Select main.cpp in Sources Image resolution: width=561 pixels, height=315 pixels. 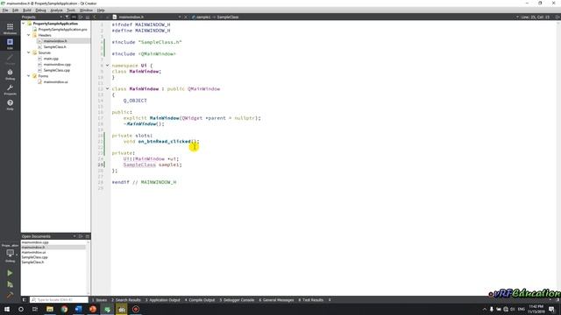[51, 59]
